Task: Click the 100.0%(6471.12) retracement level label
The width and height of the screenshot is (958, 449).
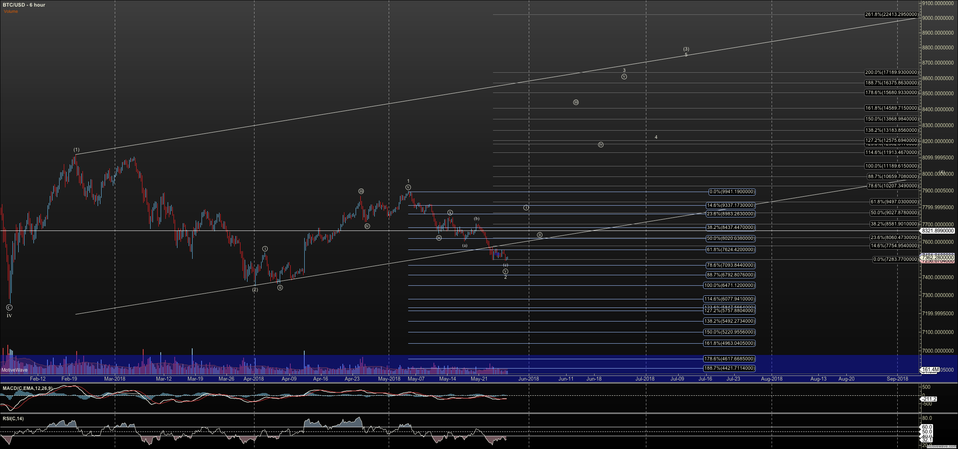Action: 729,285
